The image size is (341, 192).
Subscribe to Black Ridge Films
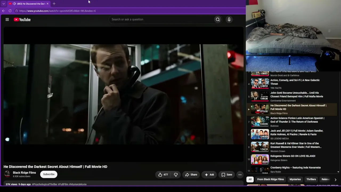coord(49,174)
